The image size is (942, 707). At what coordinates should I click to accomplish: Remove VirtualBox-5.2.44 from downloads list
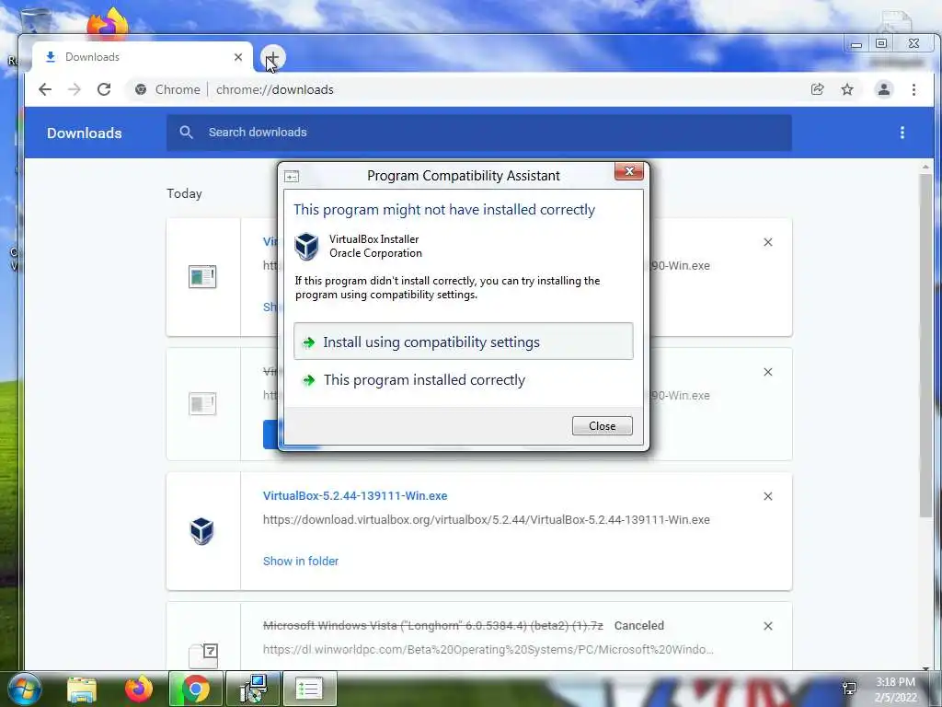(768, 496)
